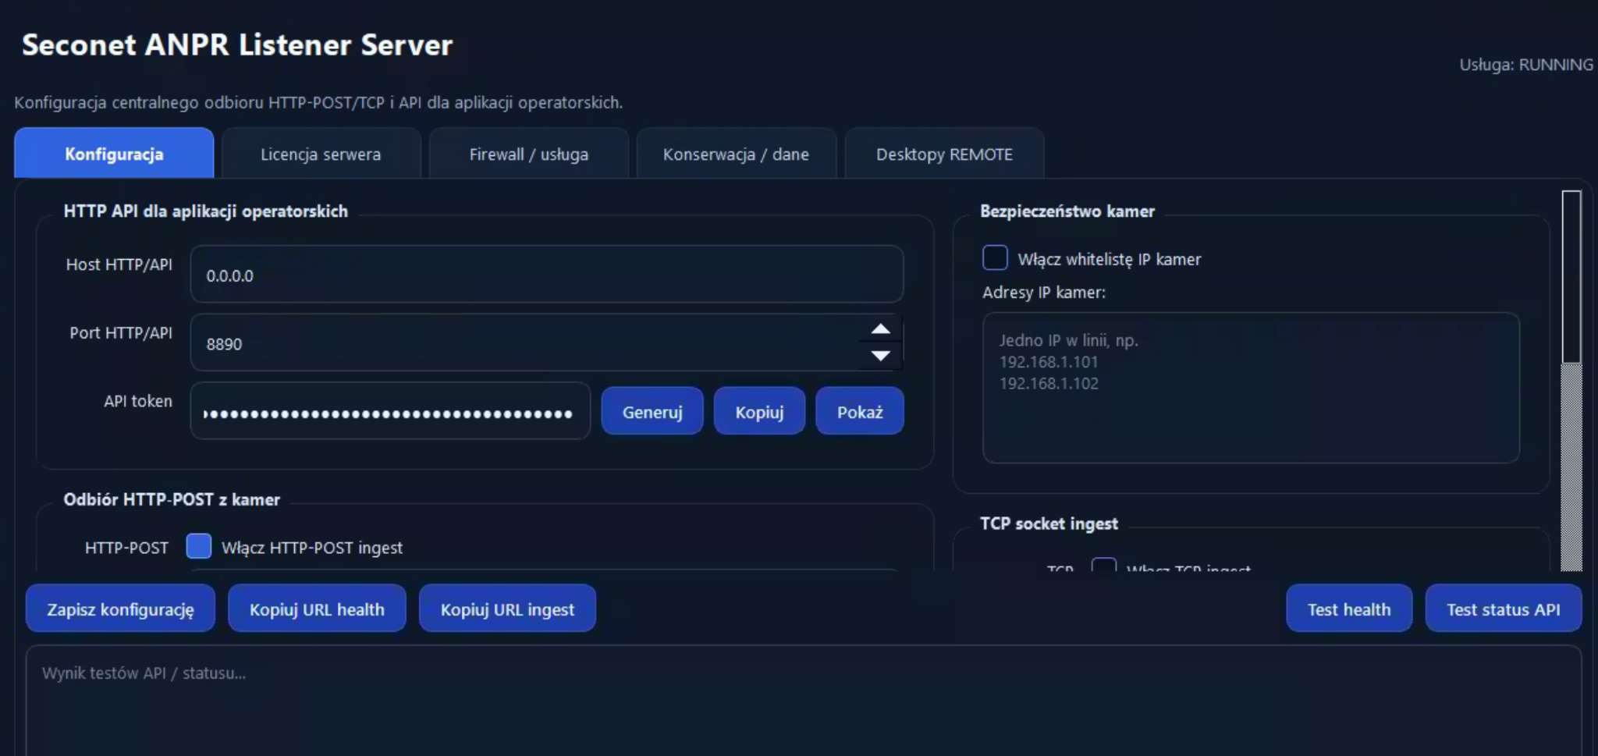Click the HTTP API dla aplikacji operatorskich heading
The height and width of the screenshot is (756, 1598).
206,211
